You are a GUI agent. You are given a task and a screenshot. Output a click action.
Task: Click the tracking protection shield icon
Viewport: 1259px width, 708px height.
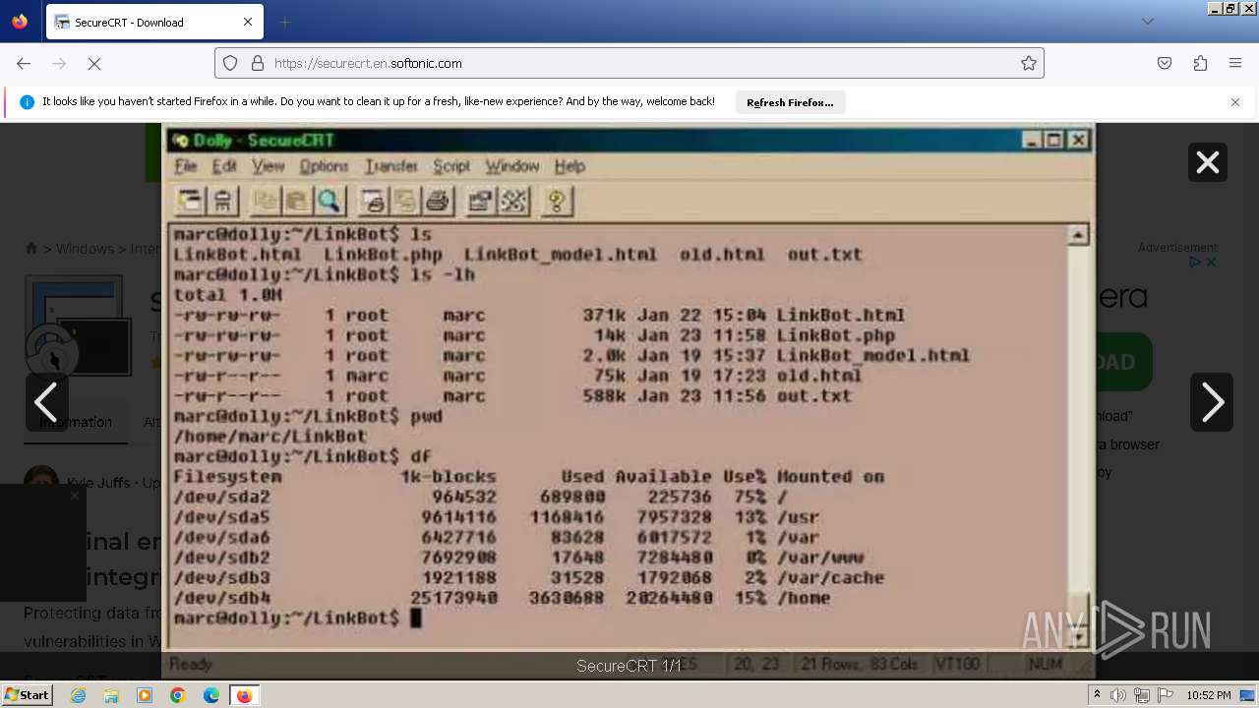click(230, 63)
